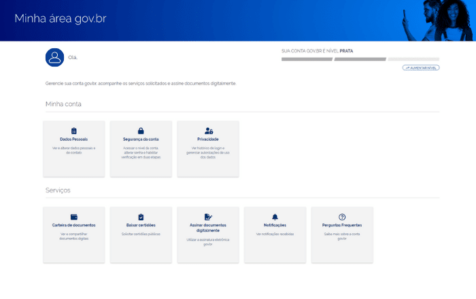
Task: Click the Carteira de documentos wallet icon
Action: coord(73,217)
